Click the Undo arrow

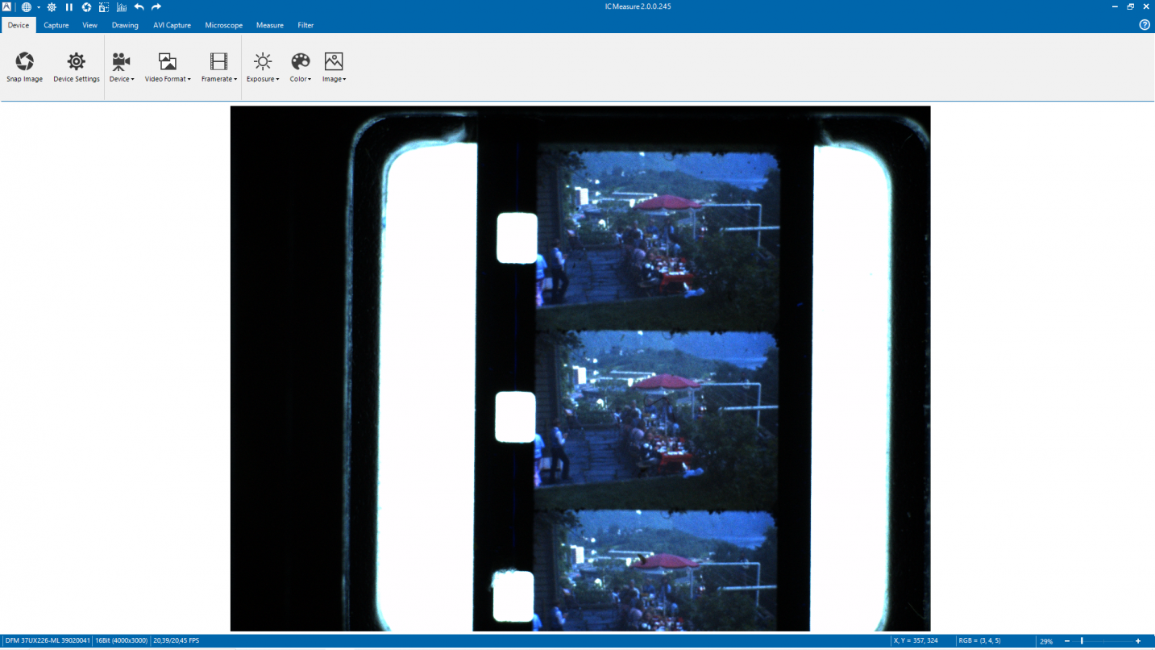pyautogui.click(x=139, y=7)
